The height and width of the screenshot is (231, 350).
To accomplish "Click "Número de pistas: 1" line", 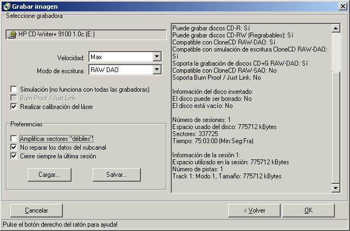I will click(x=198, y=169).
